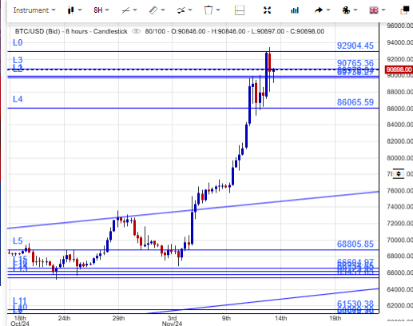This screenshot has height=326, width=413.
Task: Expand the color theme dropdown arrow
Action: coord(355,10)
